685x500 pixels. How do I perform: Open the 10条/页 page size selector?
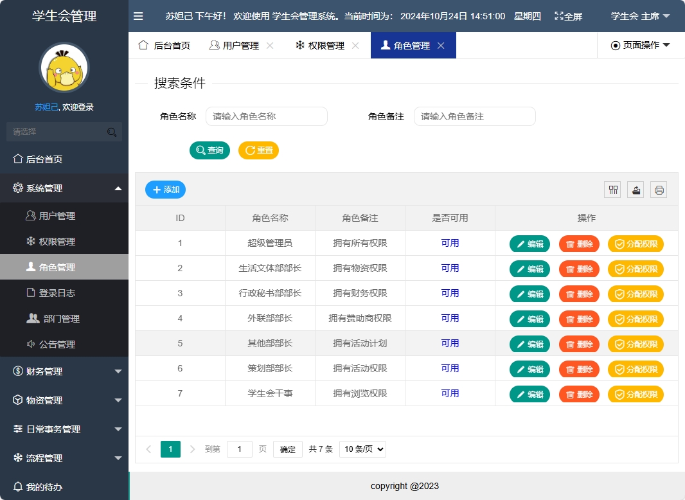click(362, 449)
